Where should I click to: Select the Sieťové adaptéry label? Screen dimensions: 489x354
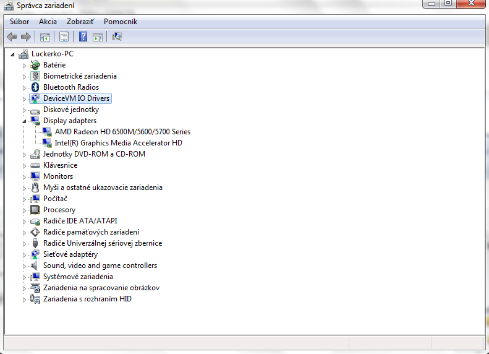[70, 255]
